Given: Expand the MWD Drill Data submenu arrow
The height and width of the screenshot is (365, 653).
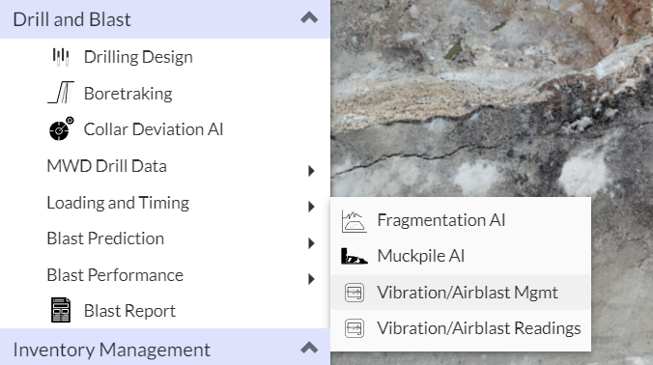Looking at the screenshot, I should pyautogui.click(x=311, y=171).
